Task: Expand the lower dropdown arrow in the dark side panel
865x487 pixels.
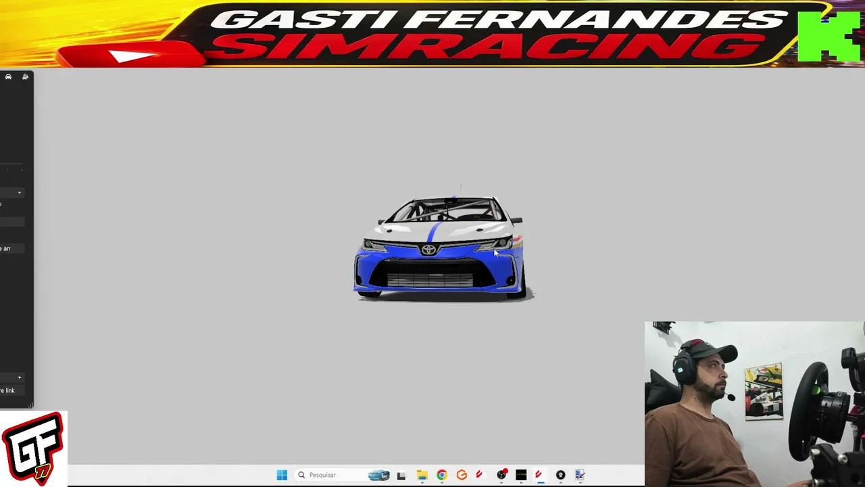Action: tap(19, 377)
